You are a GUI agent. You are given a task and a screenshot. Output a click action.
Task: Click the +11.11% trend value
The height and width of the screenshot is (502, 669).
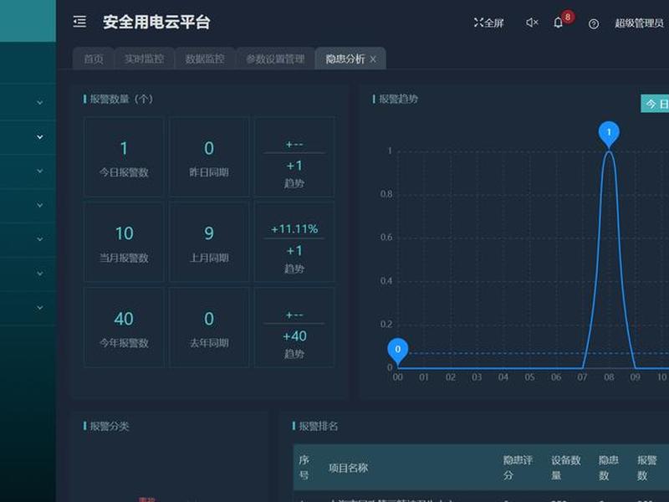click(294, 229)
